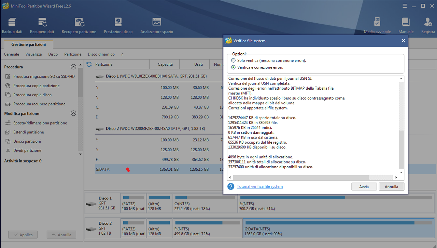
Task: Collapse the Modifica partizione section
Action: [x=73, y=113]
